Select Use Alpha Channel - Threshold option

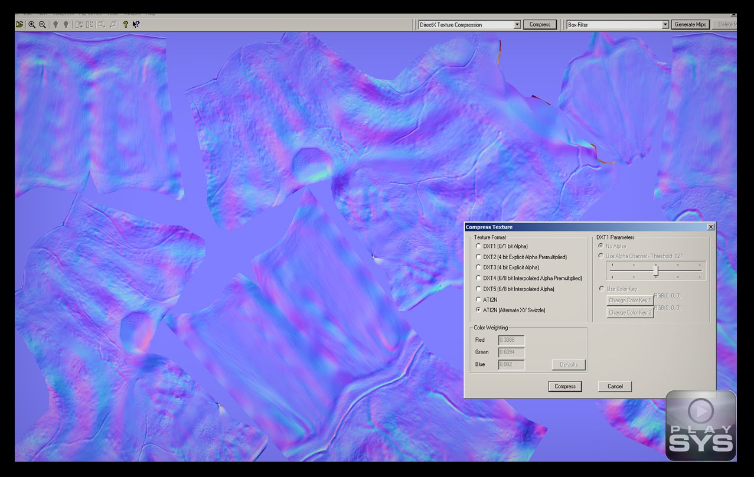(601, 256)
